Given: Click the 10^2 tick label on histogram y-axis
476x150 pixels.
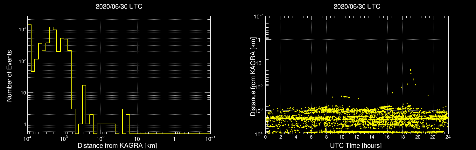Looking at the screenshot, I should coord(22,61).
